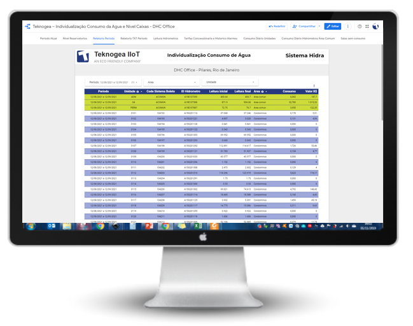Open Outlook from the taskbar
Image resolution: width=413 pixels, height=326 pixels.
(x=52, y=227)
